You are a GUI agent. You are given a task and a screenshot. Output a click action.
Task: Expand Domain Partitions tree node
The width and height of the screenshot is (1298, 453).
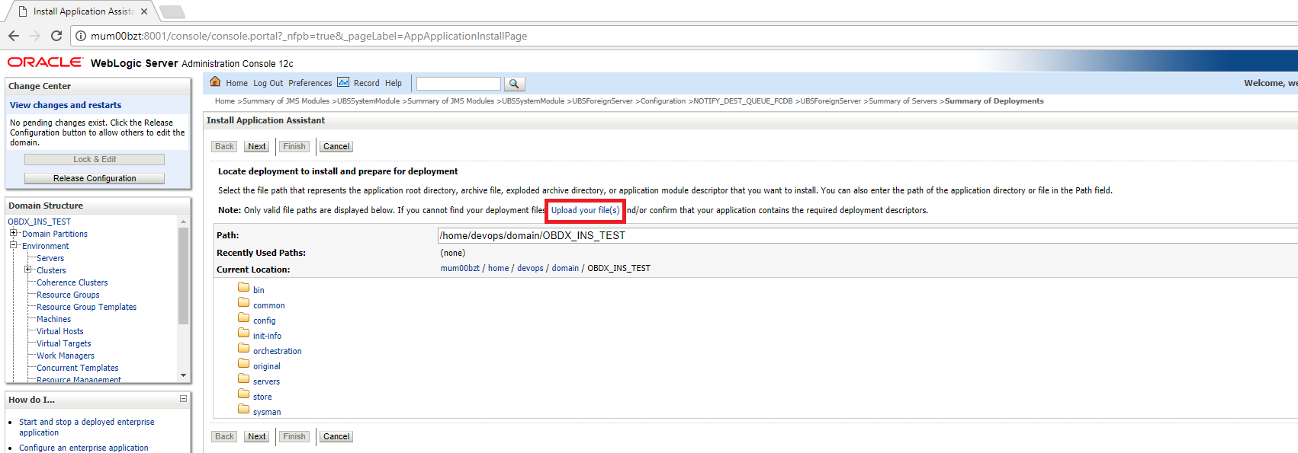click(x=13, y=233)
